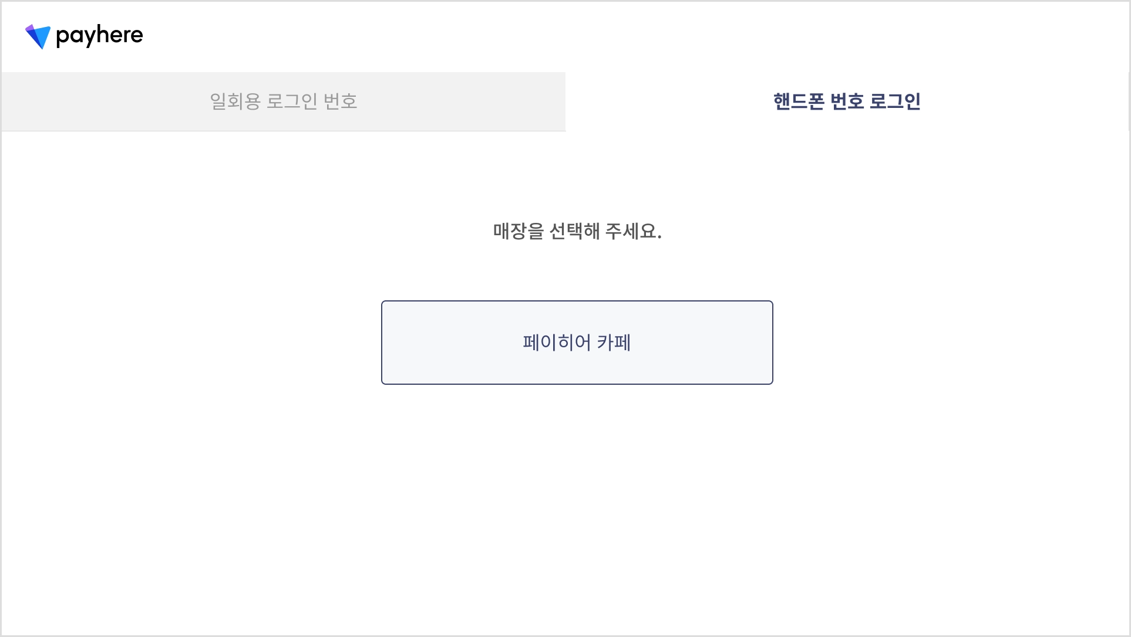The width and height of the screenshot is (1131, 637).
Task: Tap the 일회용 로그인 번호 label
Action: [x=284, y=101]
